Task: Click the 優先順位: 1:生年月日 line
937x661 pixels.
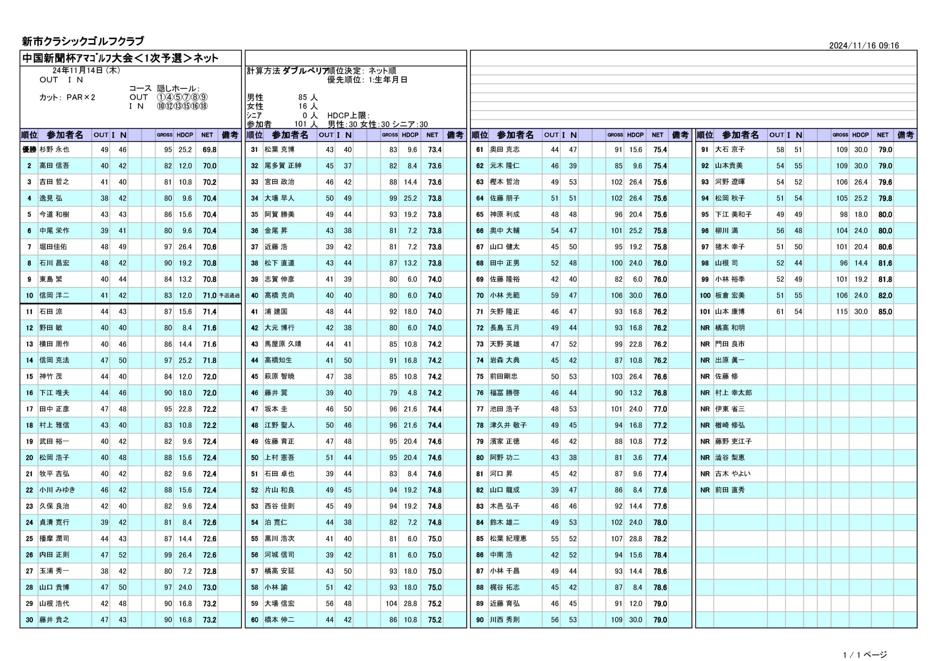Action: [367, 80]
